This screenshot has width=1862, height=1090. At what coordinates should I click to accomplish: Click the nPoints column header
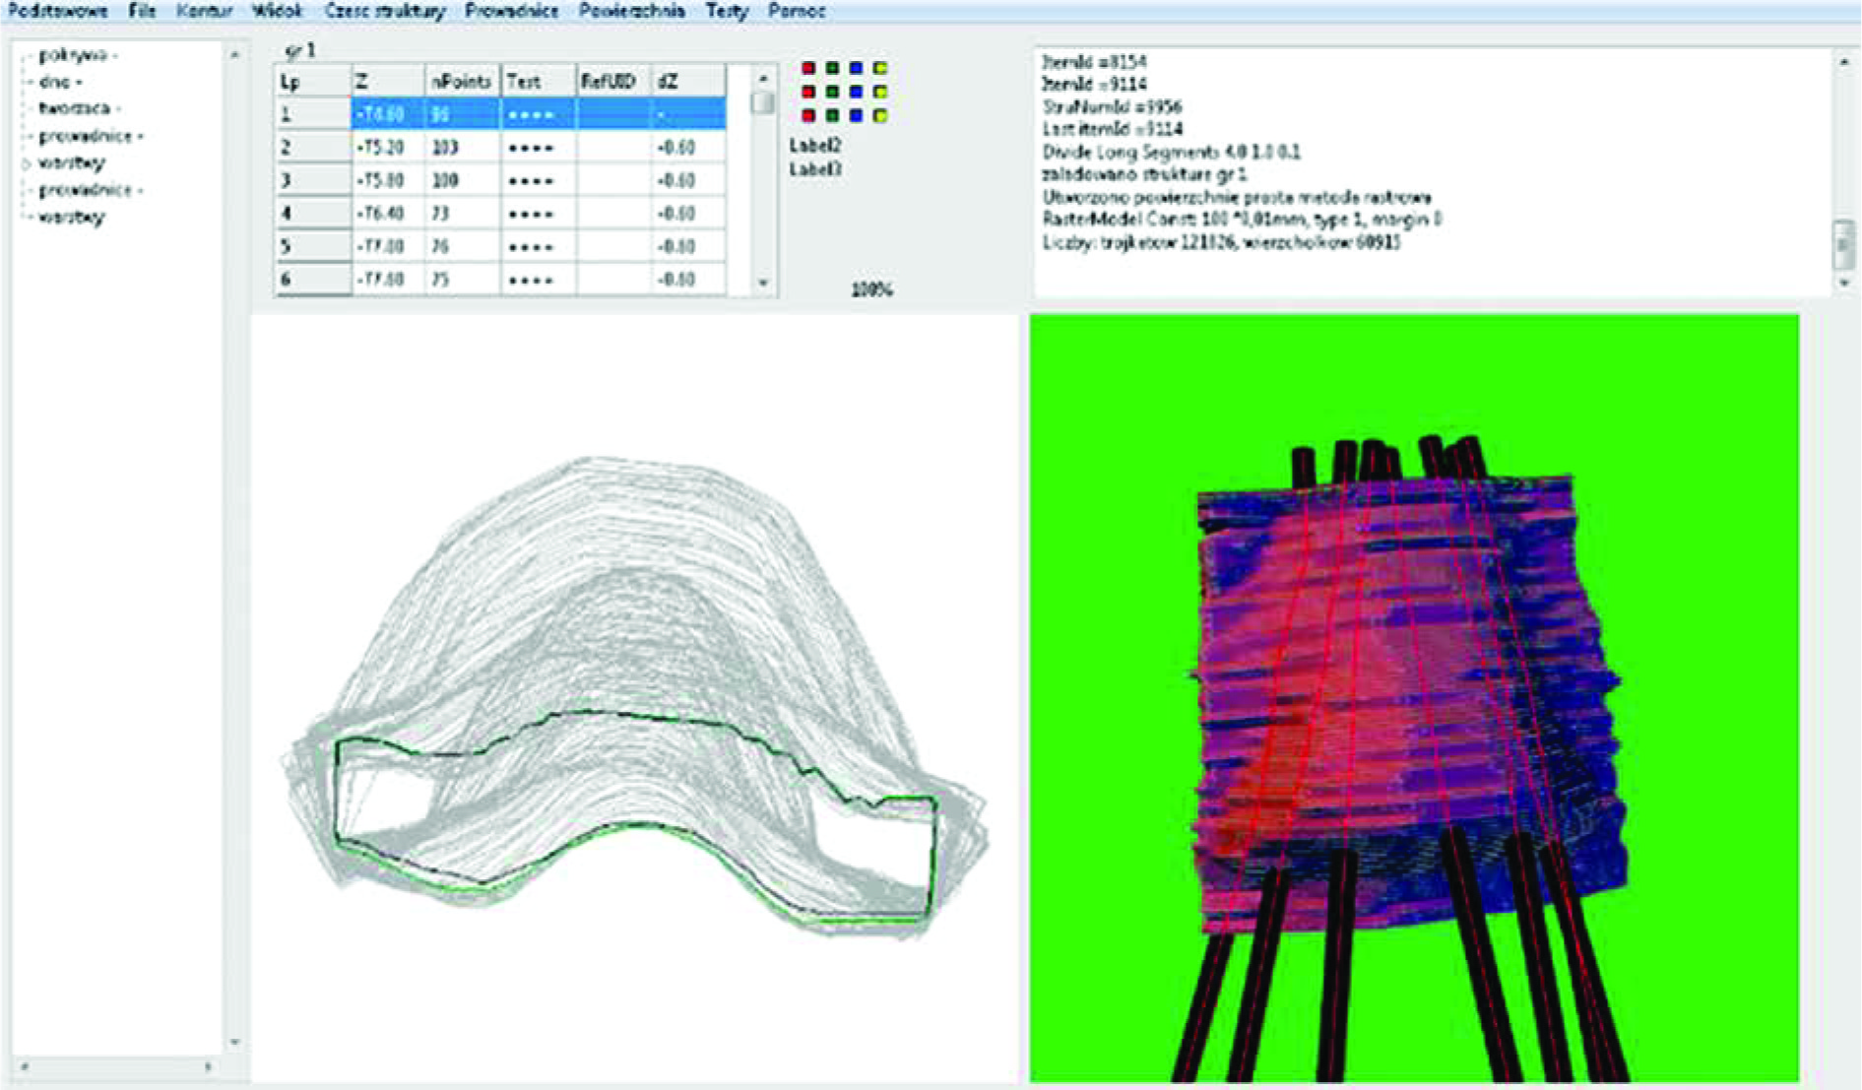tap(462, 82)
